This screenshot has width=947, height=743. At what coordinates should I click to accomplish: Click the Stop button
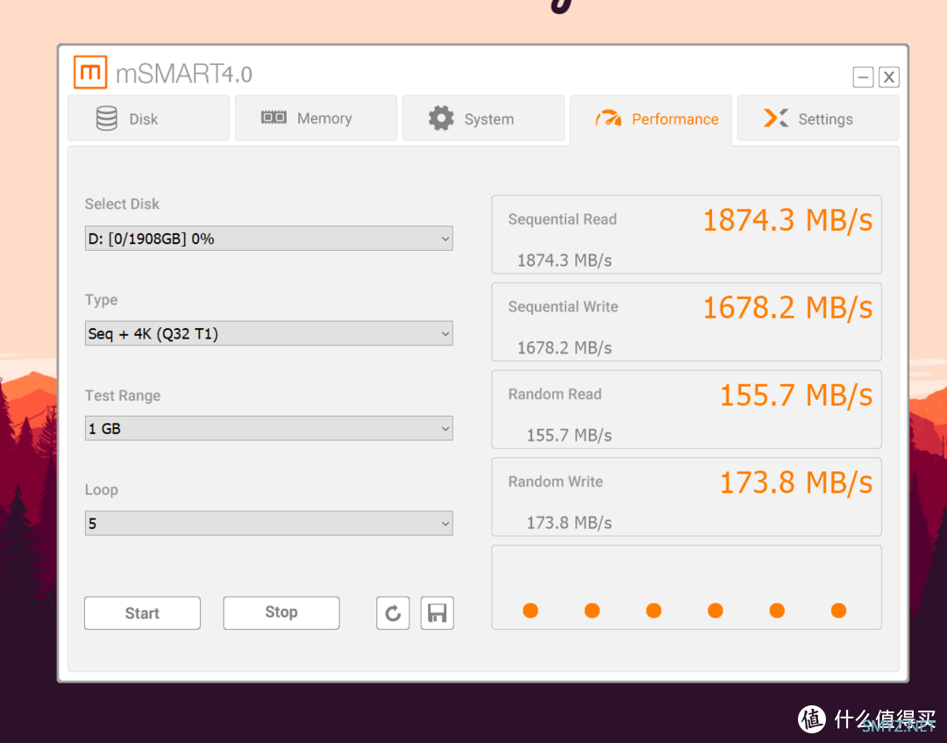coord(281,613)
